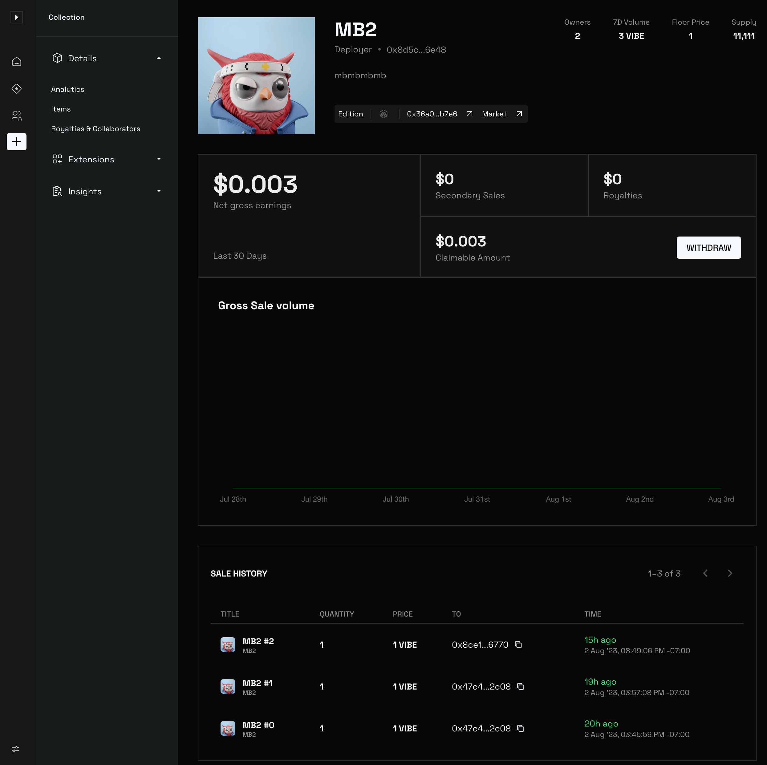Open the Analytics menu item

pos(67,89)
